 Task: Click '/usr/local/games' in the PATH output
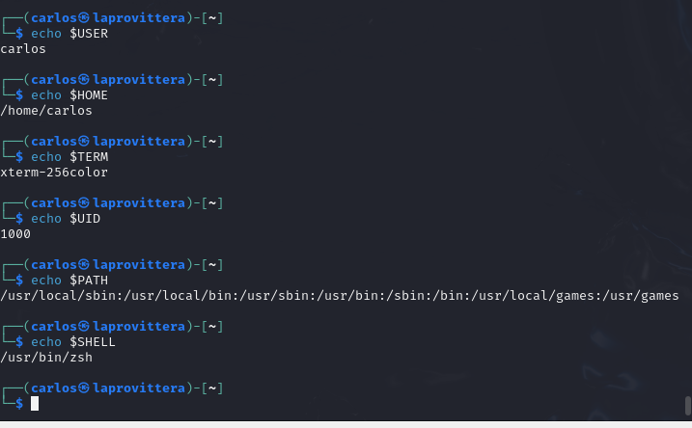(533, 296)
